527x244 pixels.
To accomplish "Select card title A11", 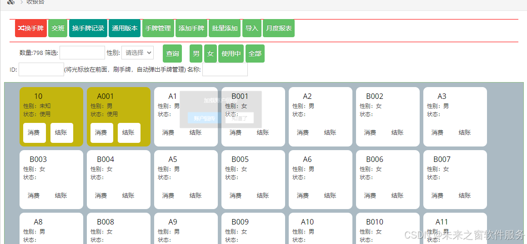I will coord(442,222).
